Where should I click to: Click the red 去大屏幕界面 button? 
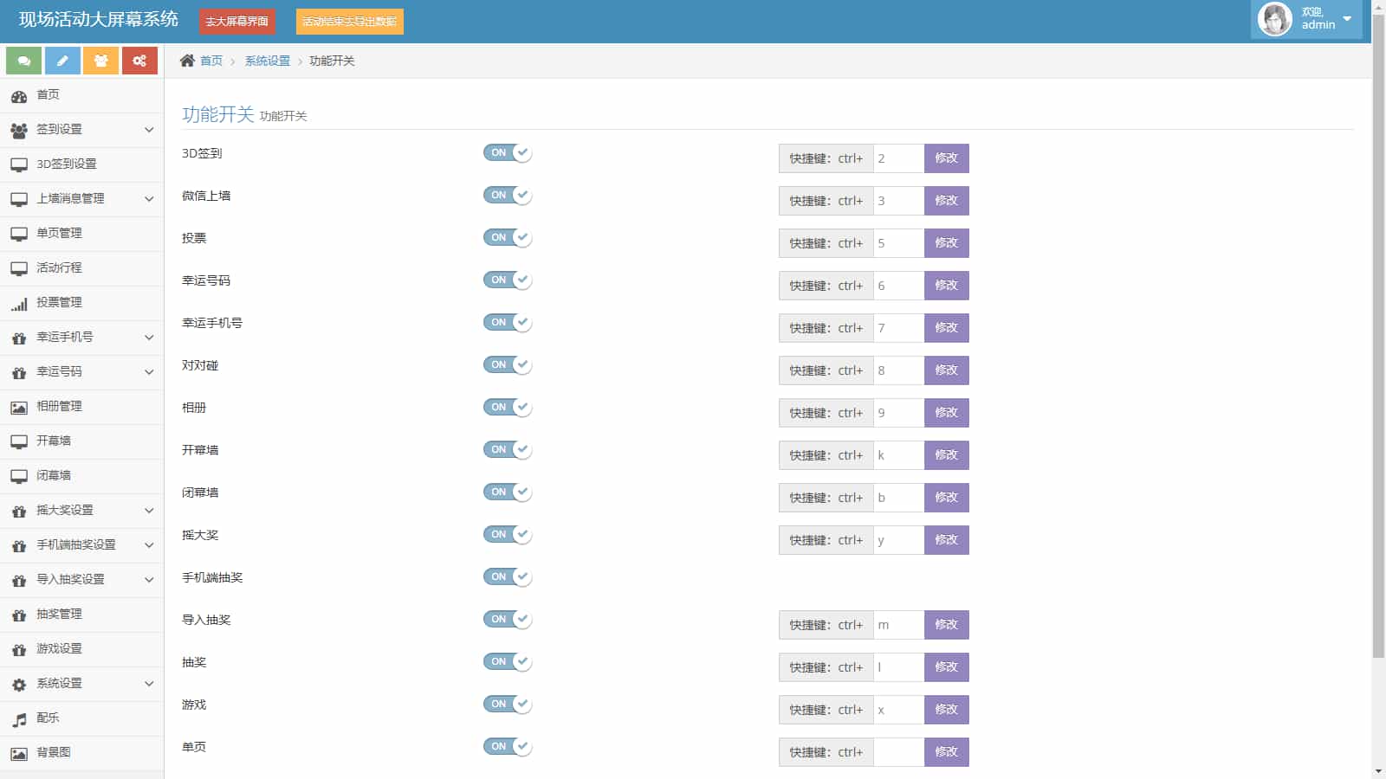[x=236, y=22]
